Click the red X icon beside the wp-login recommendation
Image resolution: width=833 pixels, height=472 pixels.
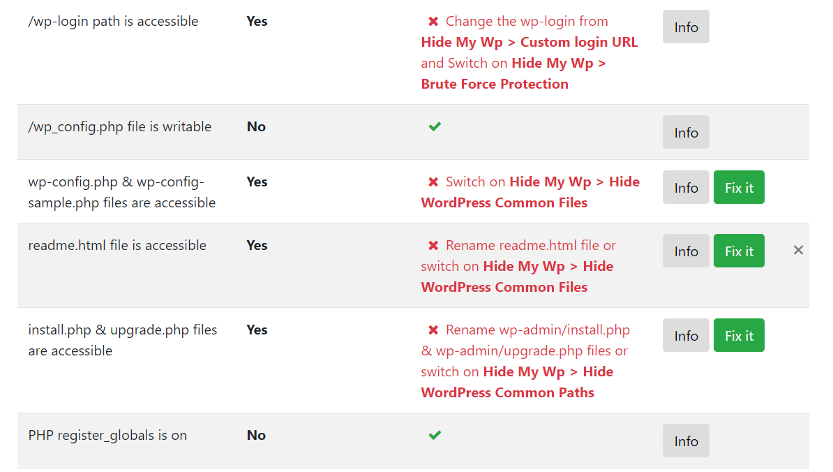433,22
